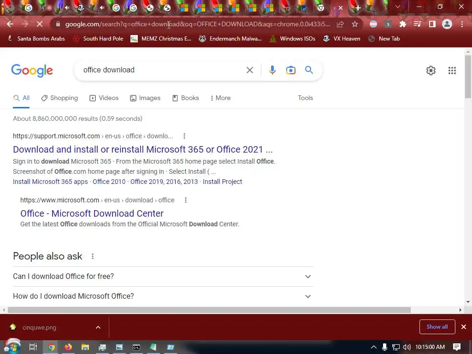This screenshot has height=354, width=472.
Task: Open options for support.microsoft.com result
Action: [x=184, y=136]
